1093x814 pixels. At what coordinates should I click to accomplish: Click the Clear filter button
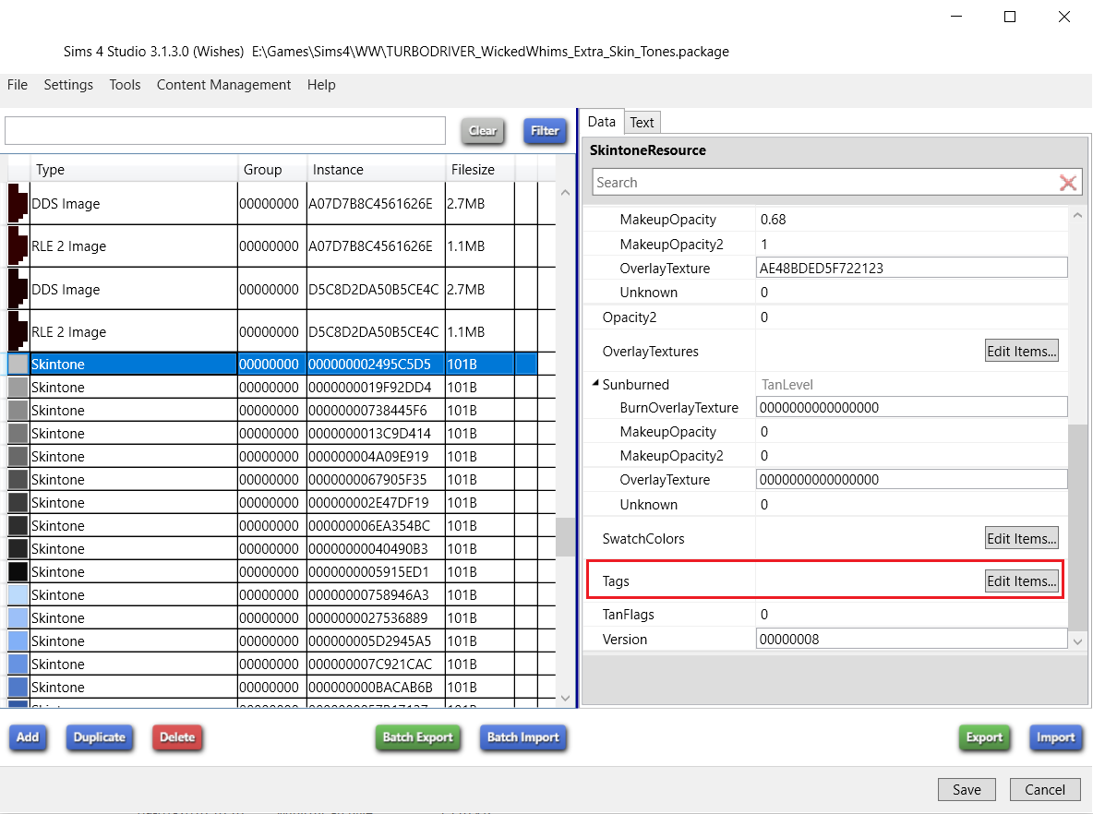[483, 131]
